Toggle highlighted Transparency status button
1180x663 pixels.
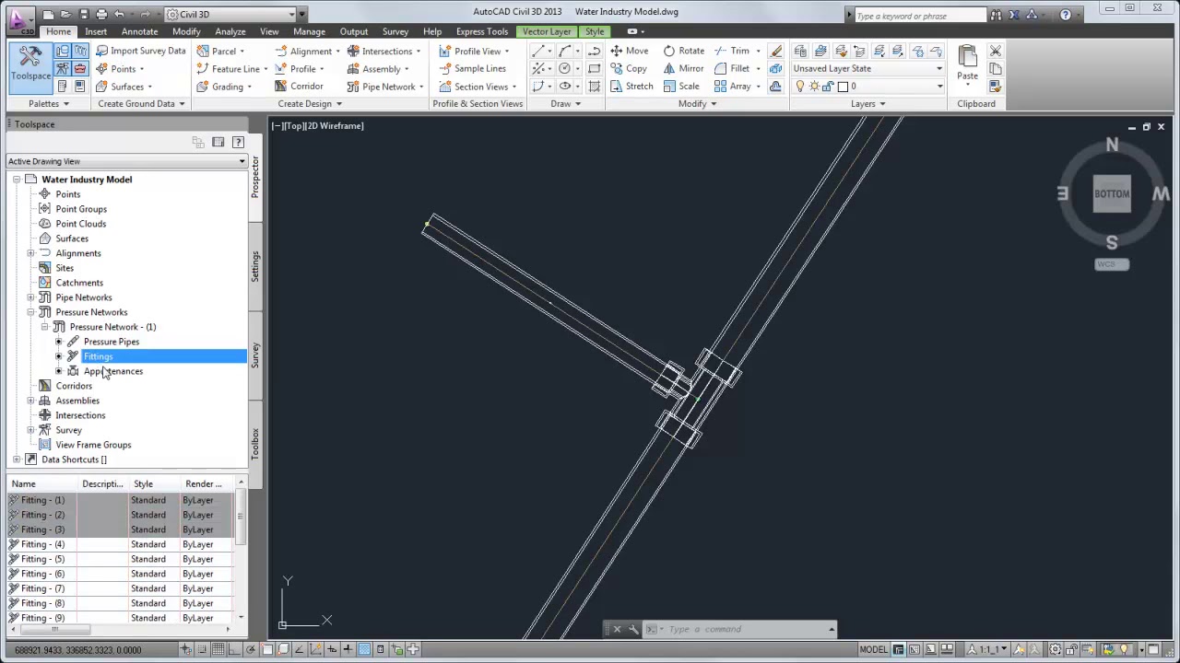(x=364, y=649)
